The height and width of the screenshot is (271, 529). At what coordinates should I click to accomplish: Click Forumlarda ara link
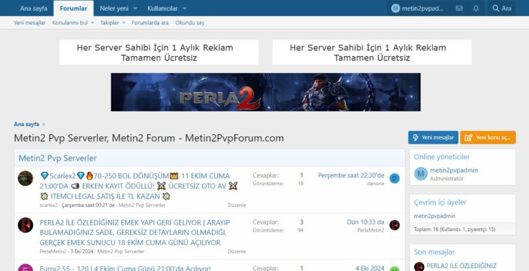pyautogui.click(x=150, y=23)
